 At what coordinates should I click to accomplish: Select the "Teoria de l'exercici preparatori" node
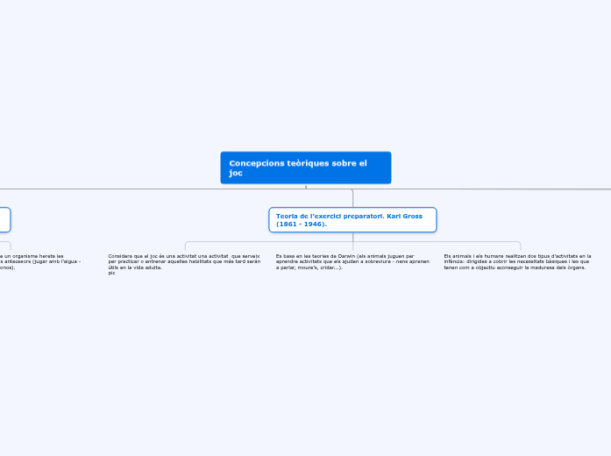(x=352, y=219)
